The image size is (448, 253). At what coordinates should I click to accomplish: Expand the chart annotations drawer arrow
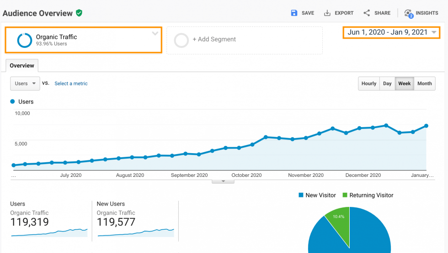point(223,181)
